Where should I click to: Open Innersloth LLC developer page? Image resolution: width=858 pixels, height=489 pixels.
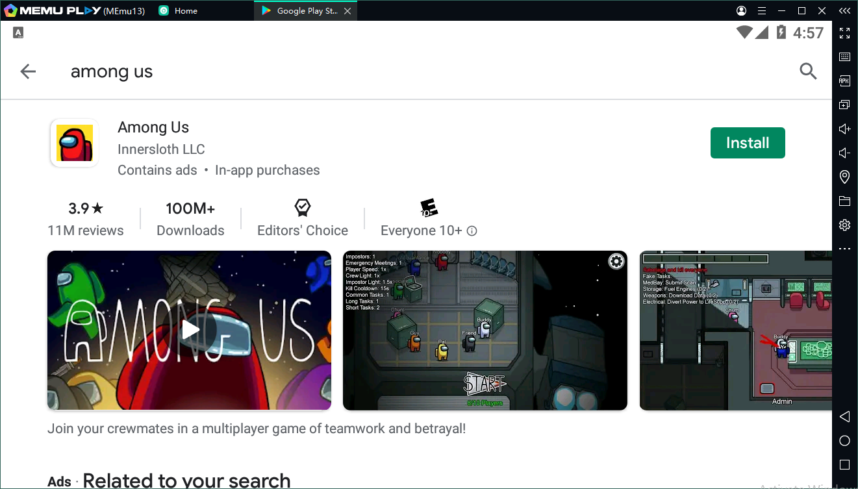[x=161, y=149]
